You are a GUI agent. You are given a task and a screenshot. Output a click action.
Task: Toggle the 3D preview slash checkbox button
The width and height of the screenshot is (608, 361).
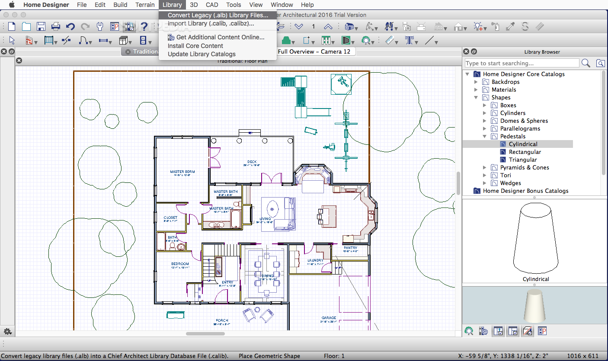527,331
